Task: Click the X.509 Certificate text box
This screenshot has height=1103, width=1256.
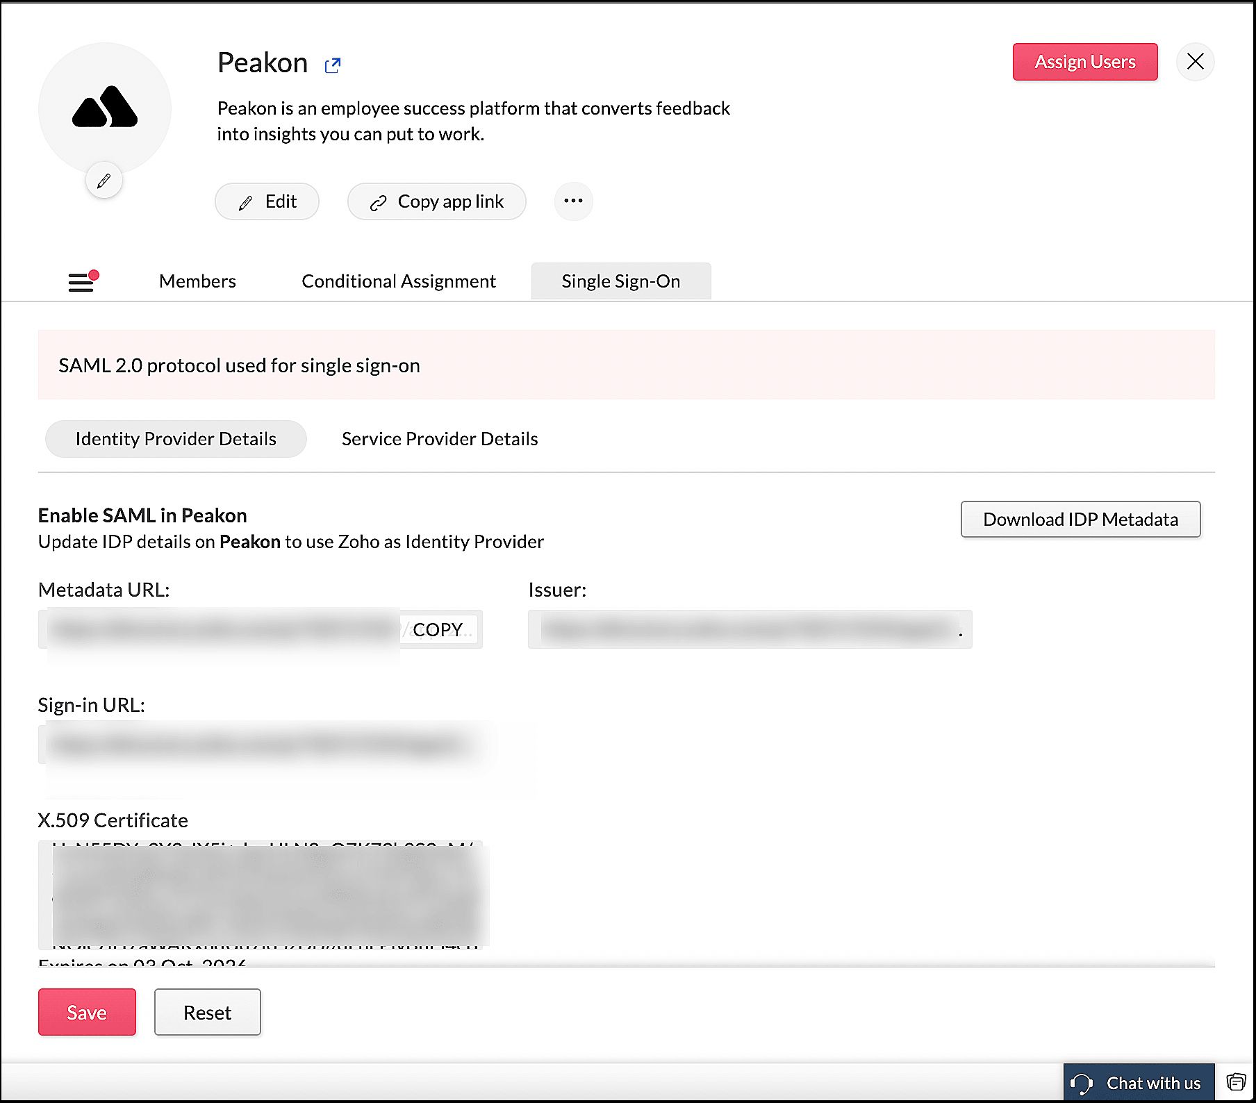Action: [261, 895]
